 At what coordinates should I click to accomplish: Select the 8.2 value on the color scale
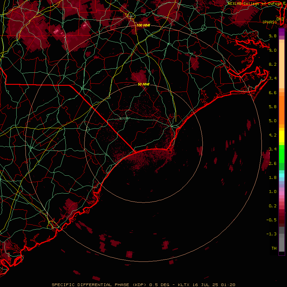pyautogui.click(x=273, y=64)
